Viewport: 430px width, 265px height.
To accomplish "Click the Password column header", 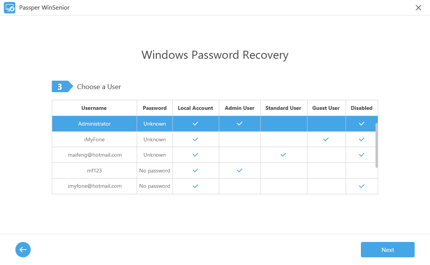I will point(155,108).
